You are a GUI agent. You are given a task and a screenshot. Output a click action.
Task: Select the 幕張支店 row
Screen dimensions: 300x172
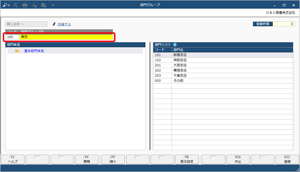coord(223,71)
